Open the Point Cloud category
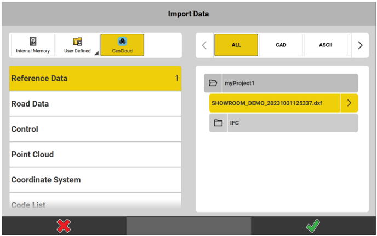Screen dimensions: 377x236 pyautogui.click(x=95, y=155)
